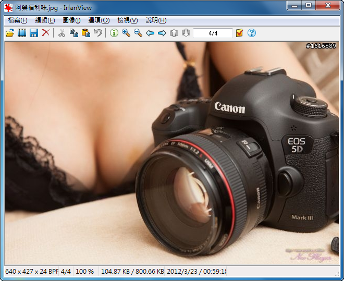Click the displayed camera photo
Viewport: 344px width, 281px height.
tap(172, 153)
